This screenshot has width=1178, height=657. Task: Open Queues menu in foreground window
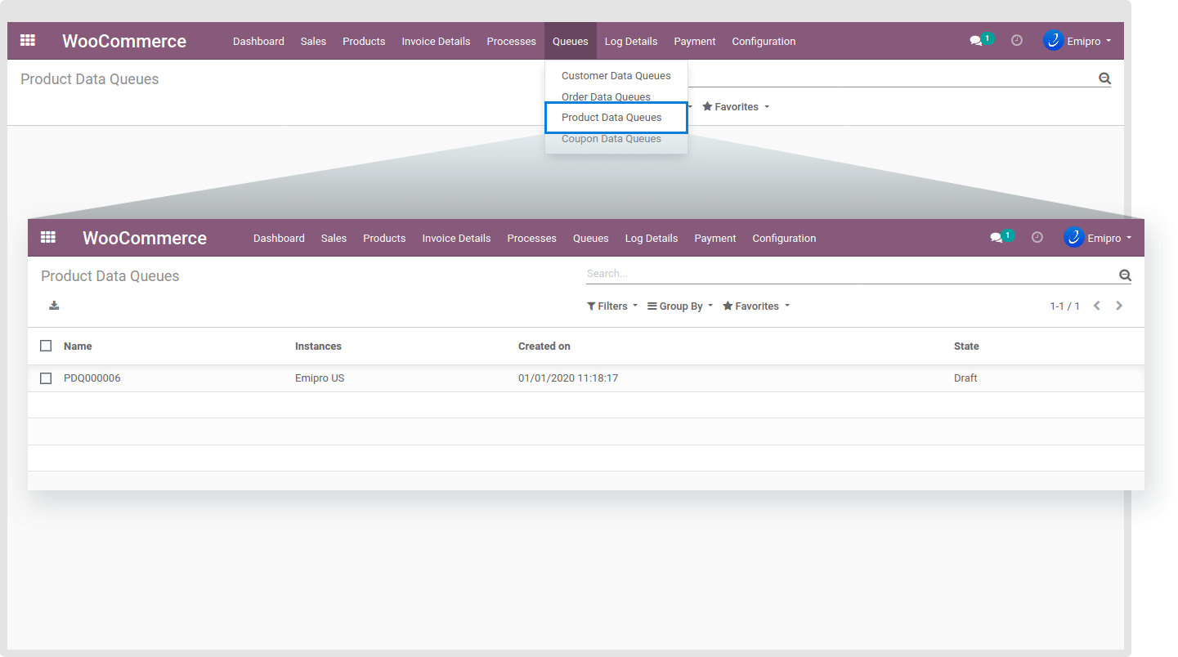[x=590, y=239]
